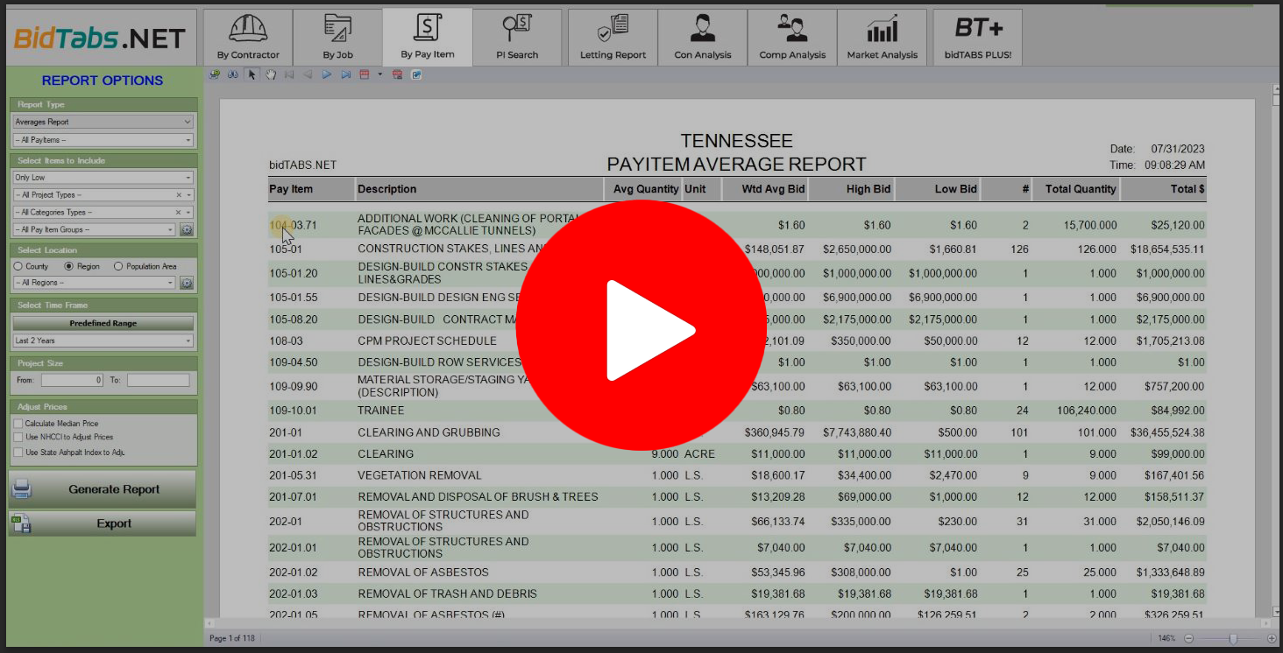Click the gear beside Pay Item Groups
The width and height of the screenshot is (1283, 653).
(187, 230)
